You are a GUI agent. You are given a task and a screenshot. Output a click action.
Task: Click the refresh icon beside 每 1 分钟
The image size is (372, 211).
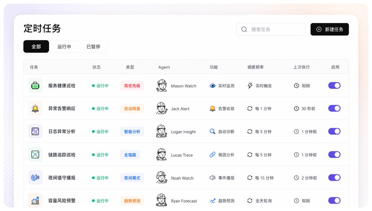[x=249, y=108]
